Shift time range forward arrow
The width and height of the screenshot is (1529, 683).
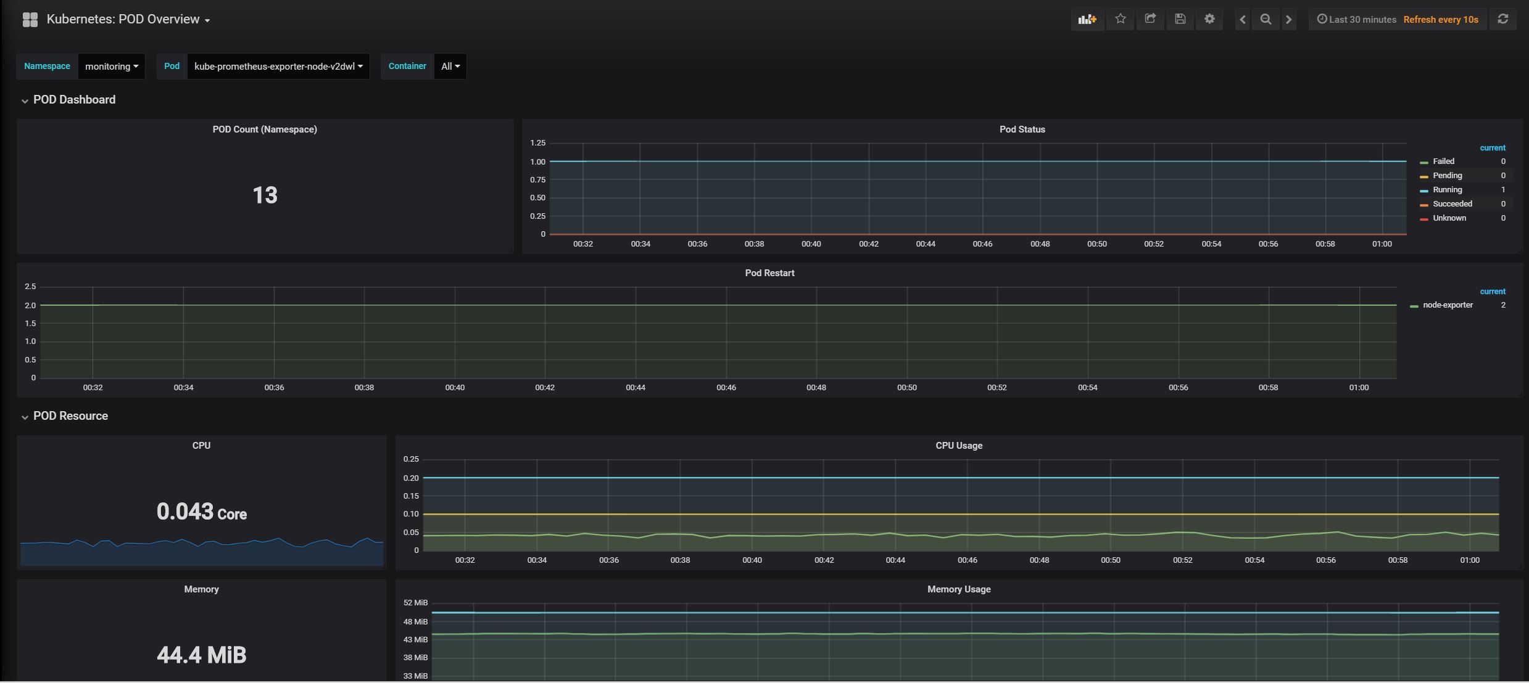click(x=1288, y=20)
